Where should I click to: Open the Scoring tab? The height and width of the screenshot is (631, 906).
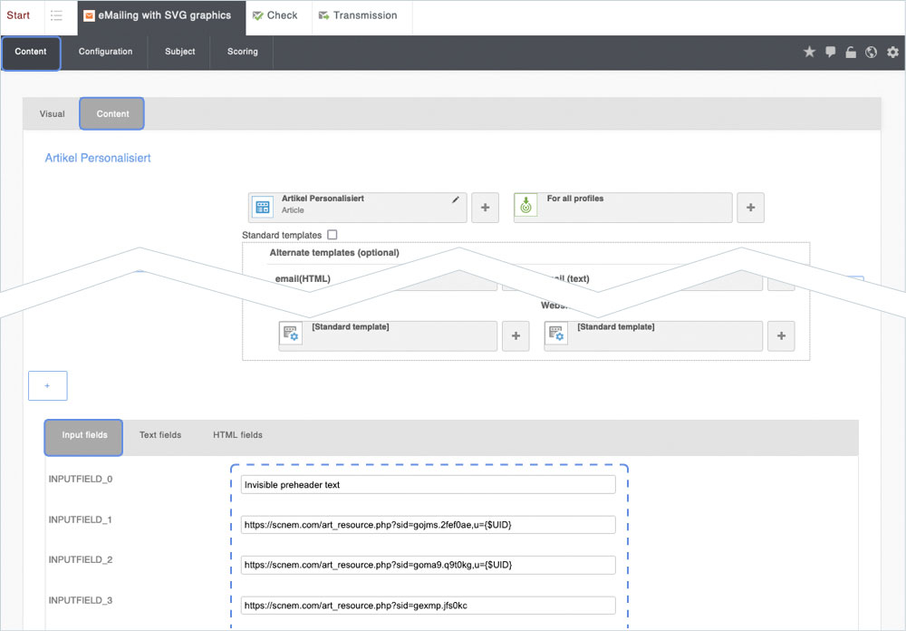click(242, 53)
